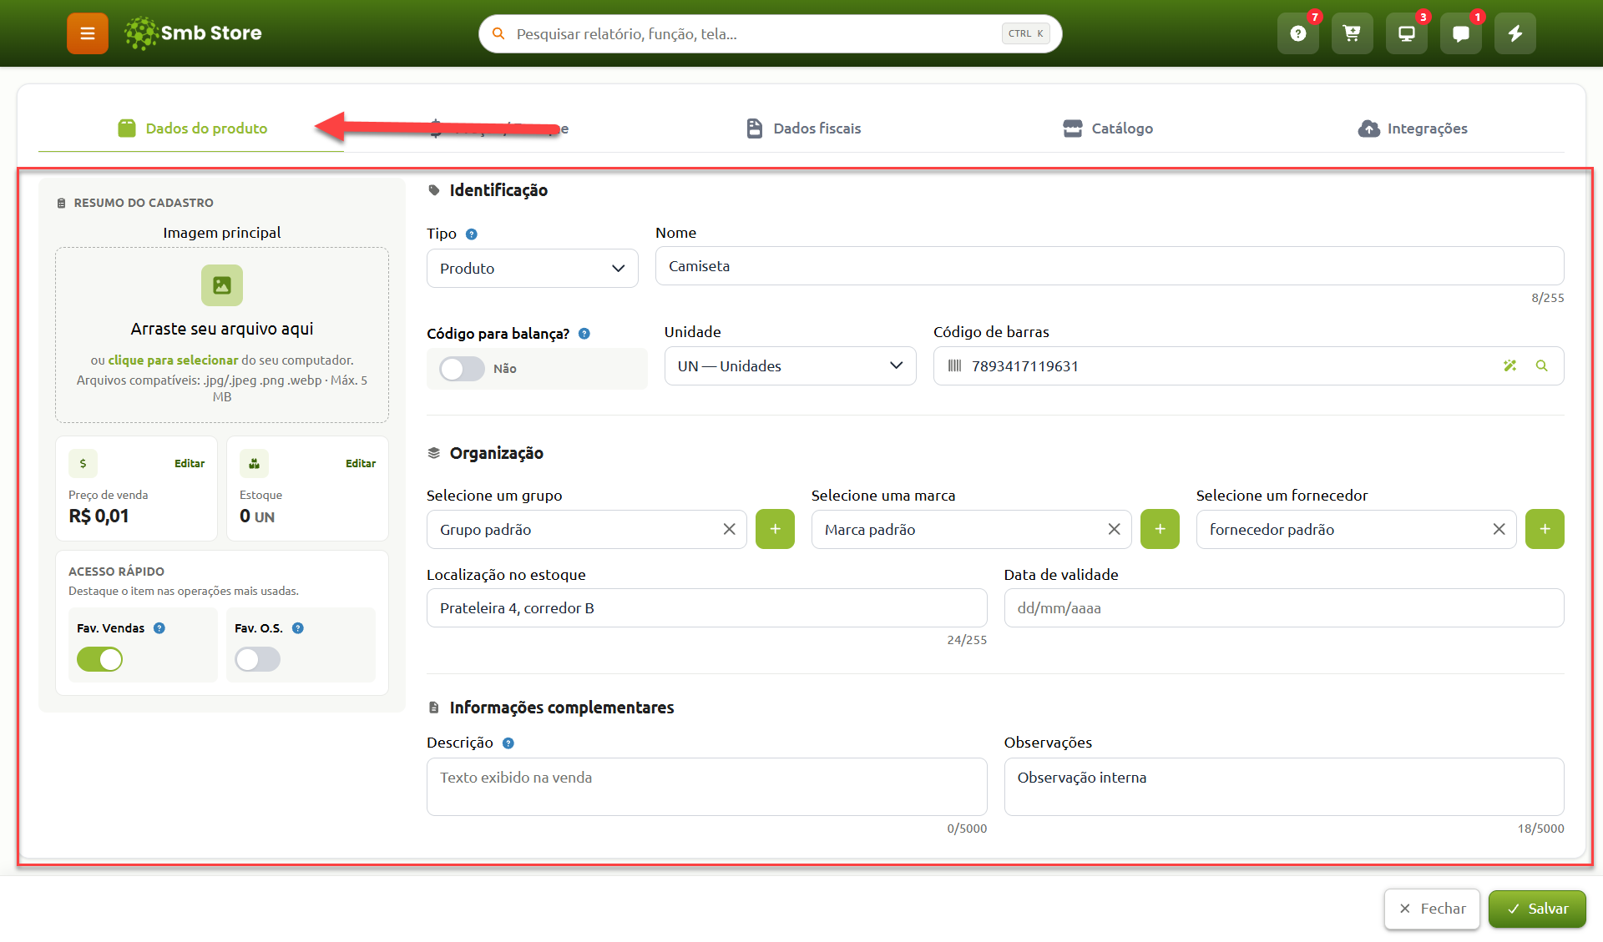
Task: Disable the Fav. Vendas toggle
Action: click(x=100, y=659)
